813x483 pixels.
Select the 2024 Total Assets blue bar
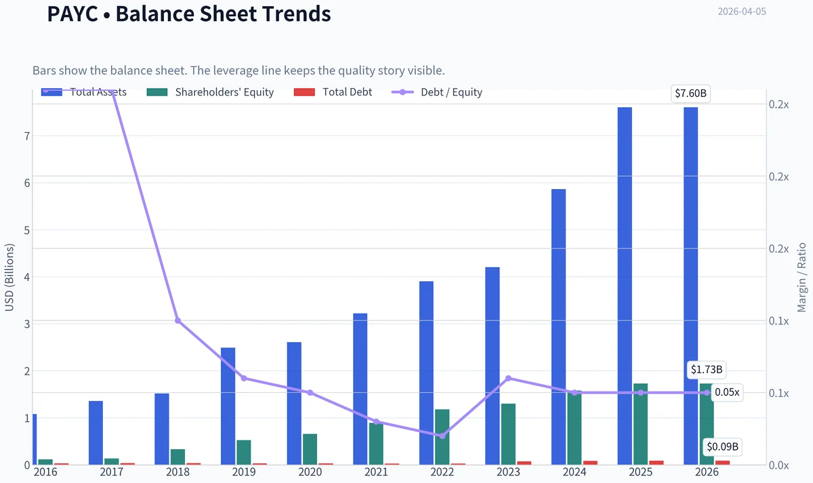click(x=558, y=327)
